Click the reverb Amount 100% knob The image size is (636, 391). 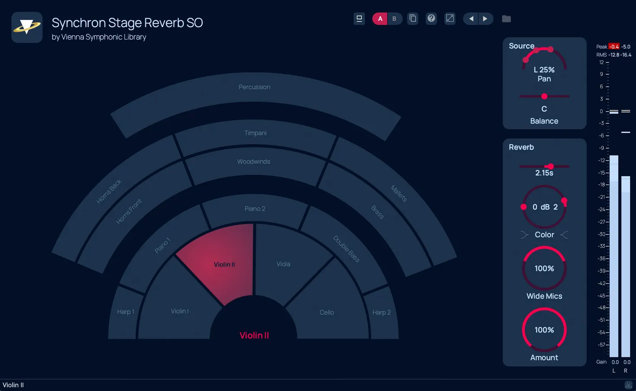pyautogui.click(x=544, y=330)
